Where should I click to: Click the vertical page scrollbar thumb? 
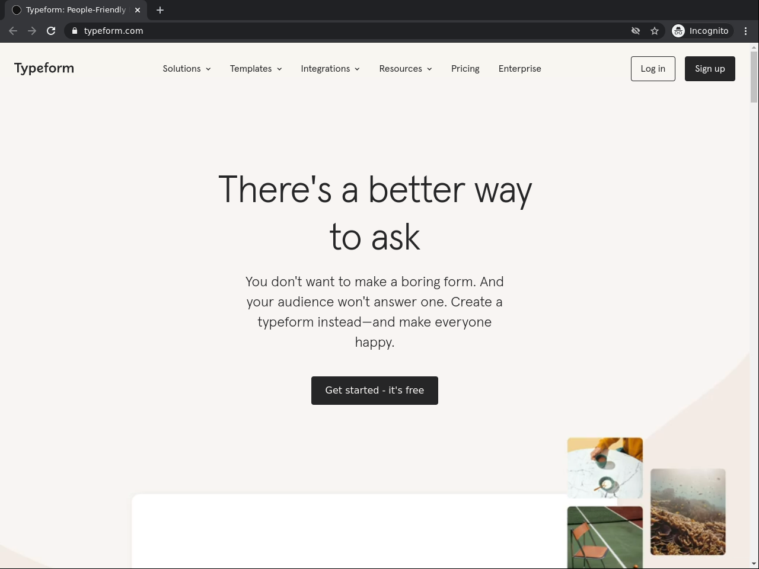pos(754,77)
